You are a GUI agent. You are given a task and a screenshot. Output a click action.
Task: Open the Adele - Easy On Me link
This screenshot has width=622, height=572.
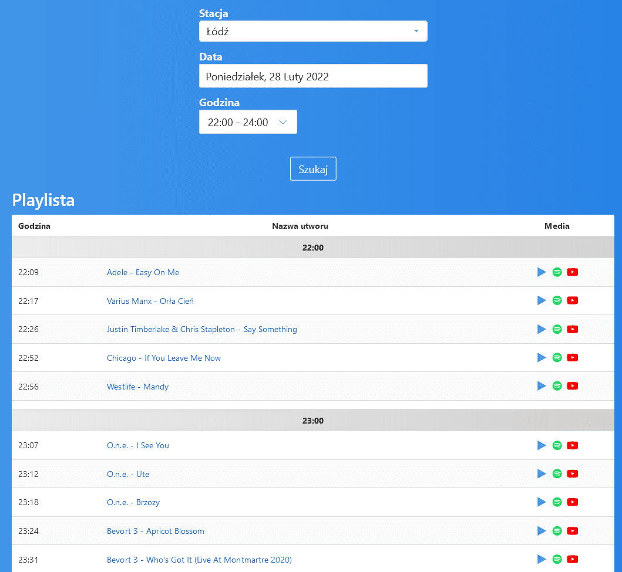[143, 273]
